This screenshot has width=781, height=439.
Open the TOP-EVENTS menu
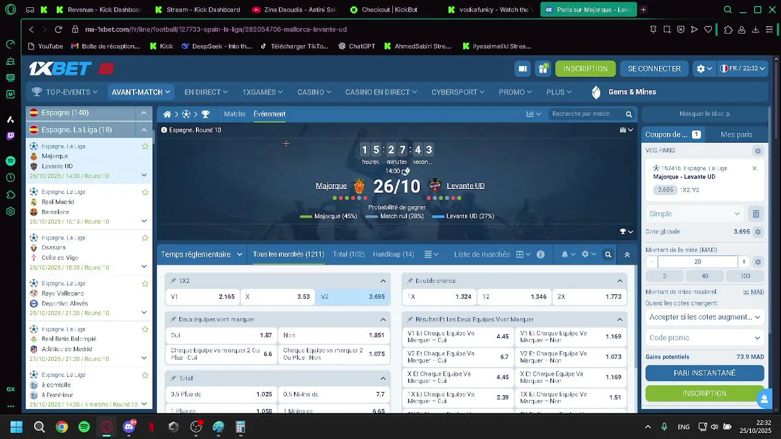click(65, 92)
